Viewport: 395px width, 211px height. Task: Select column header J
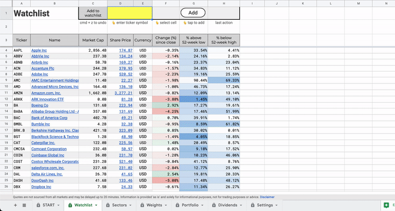click(x=276, y=3)
